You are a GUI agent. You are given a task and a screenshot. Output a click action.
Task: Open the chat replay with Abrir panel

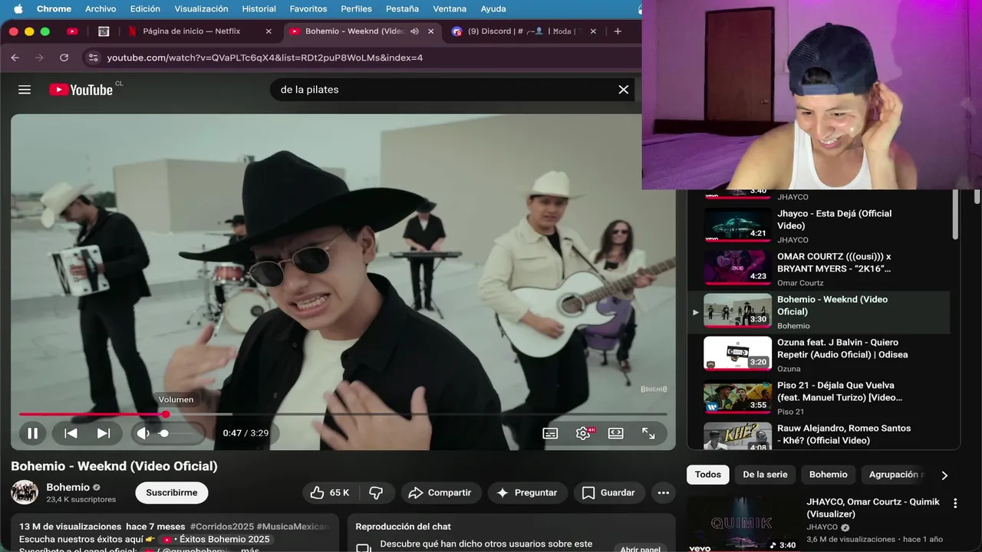coord(640,550)
